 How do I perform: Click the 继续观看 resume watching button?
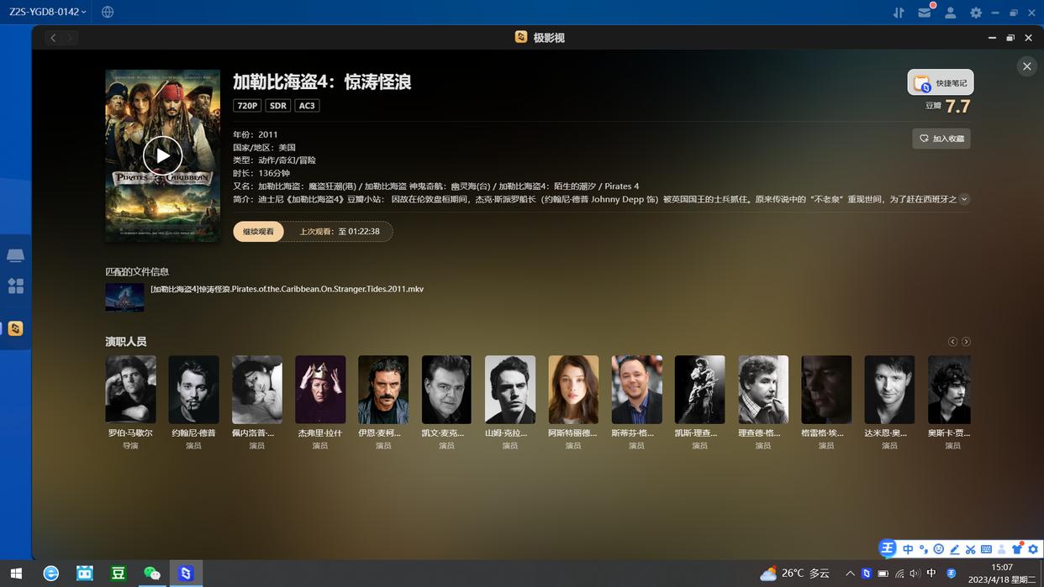pyautogui.click(x=258, y=231)
